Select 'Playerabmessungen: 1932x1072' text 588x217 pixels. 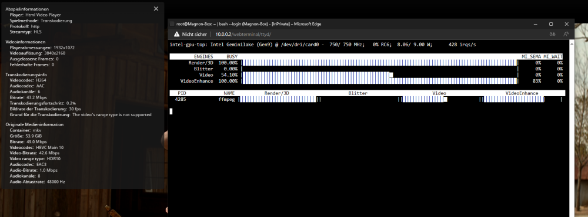[x=42, y=48]
